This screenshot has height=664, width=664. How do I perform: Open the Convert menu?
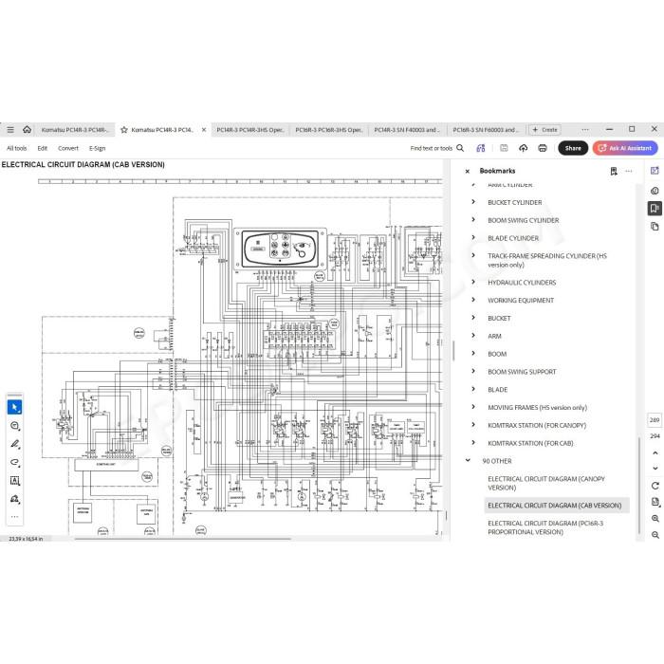pyautogui.click(x=68, y=148)
